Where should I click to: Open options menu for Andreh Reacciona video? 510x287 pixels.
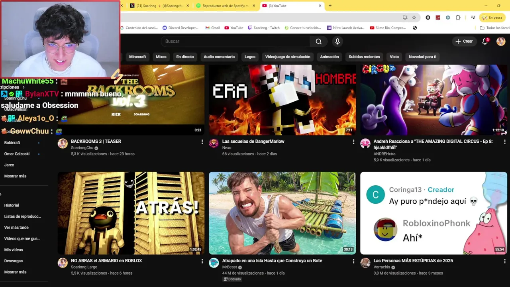[x=505, y=142]
